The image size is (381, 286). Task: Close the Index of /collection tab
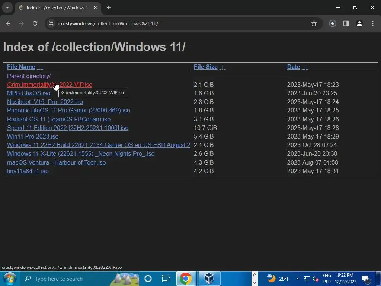95,7
